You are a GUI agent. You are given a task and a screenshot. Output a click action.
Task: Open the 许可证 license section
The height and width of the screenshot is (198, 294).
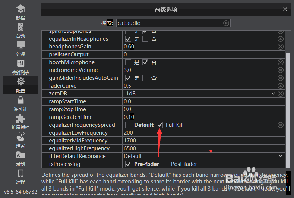point(20,104)
